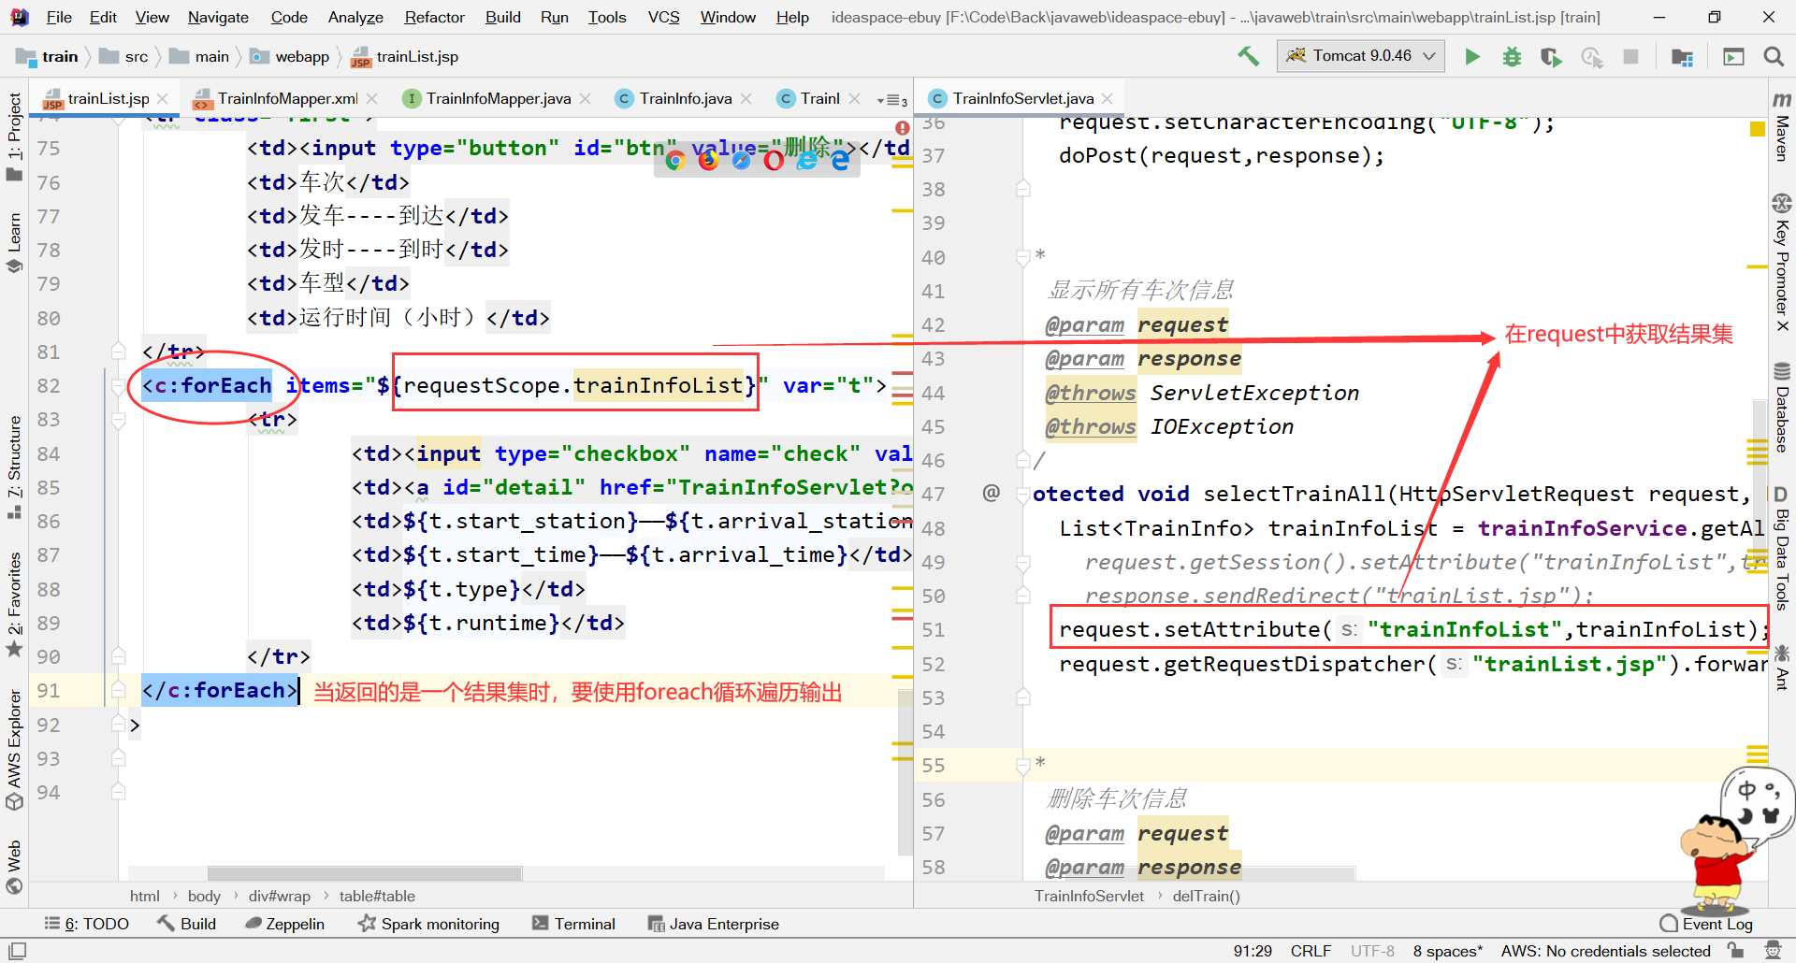Open the Java Enterprise tool window
This screenshot has width=1796, height=963.
[714, 924]
